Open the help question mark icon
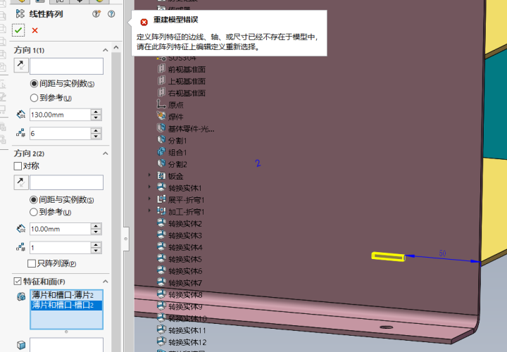The image size is (507, 352). (x=111, y=14)
